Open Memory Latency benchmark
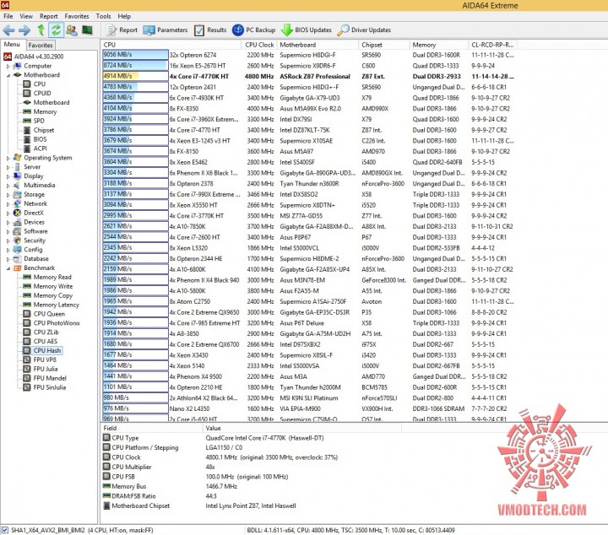Image resolution: width=608 pixels, height=535 pixels. tap(52, 305)
